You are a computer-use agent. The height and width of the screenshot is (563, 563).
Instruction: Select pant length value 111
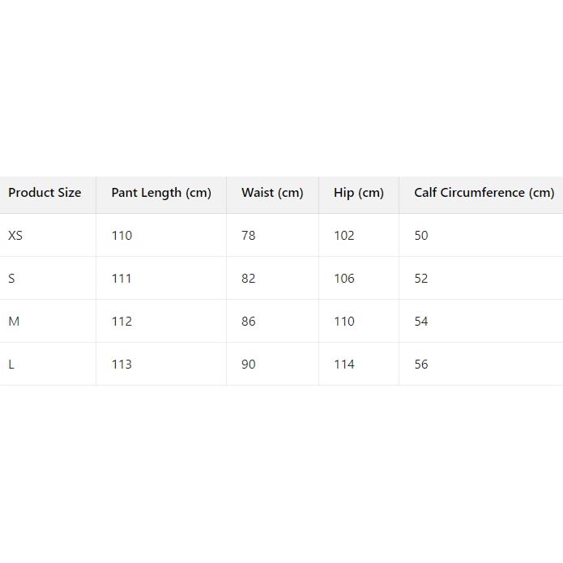click(122, 279)
